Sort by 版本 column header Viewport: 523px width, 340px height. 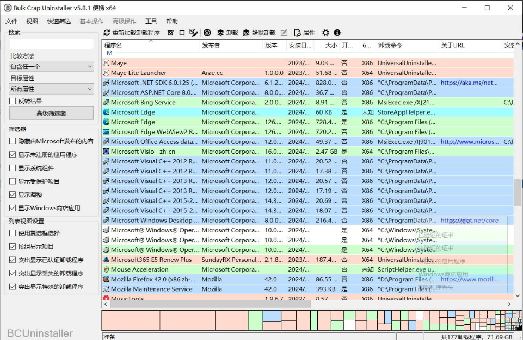(274, 45)
